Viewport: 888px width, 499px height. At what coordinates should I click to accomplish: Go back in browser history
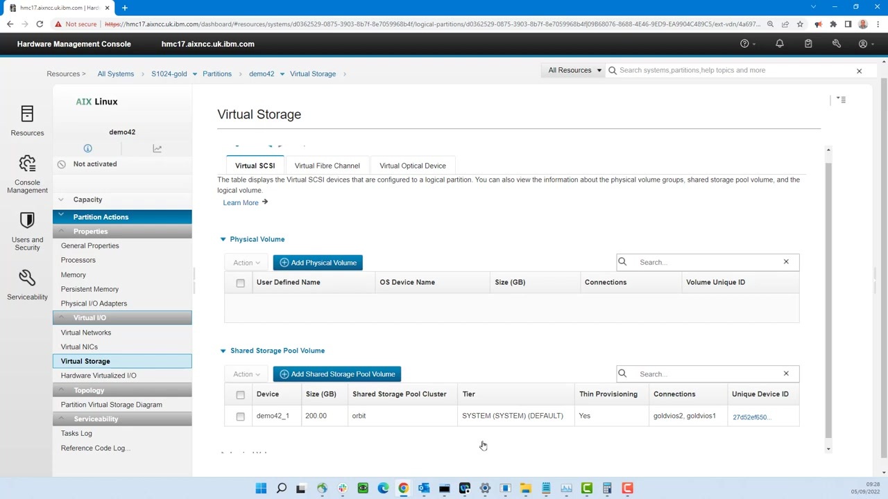click(10, 24)
